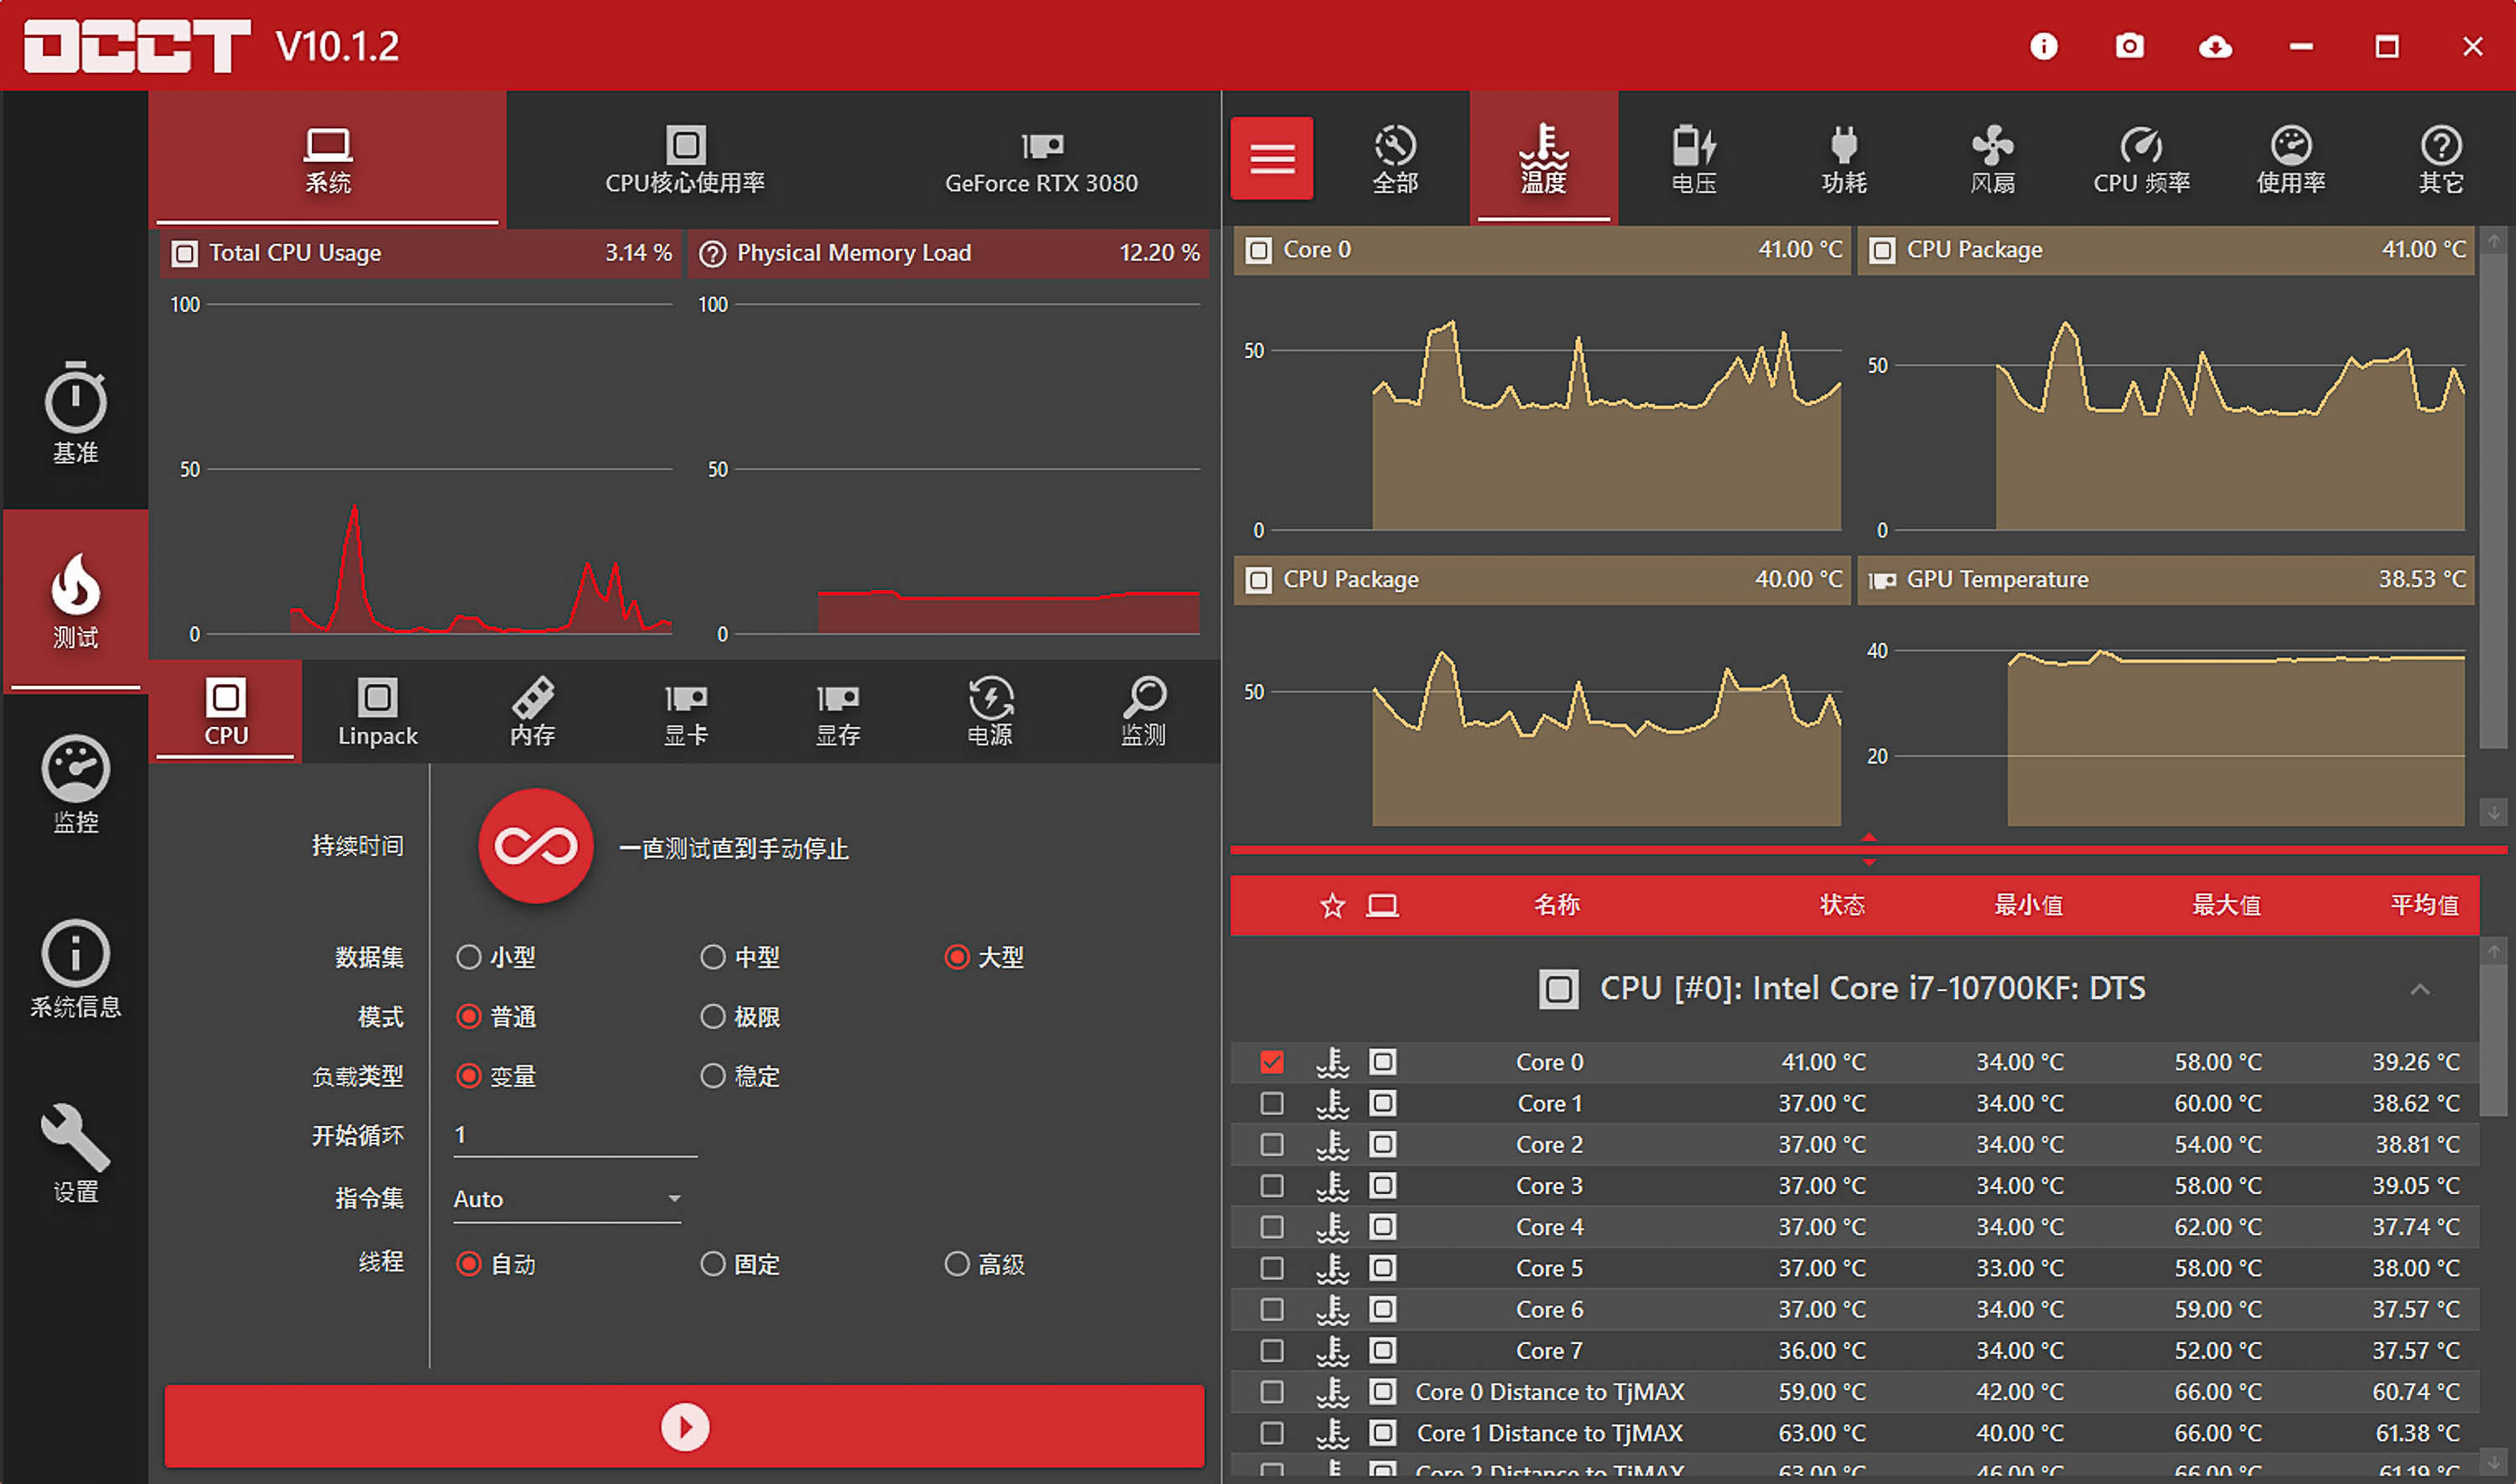
Task: Click the screenshot camera icon
Action: point(2129,46)
